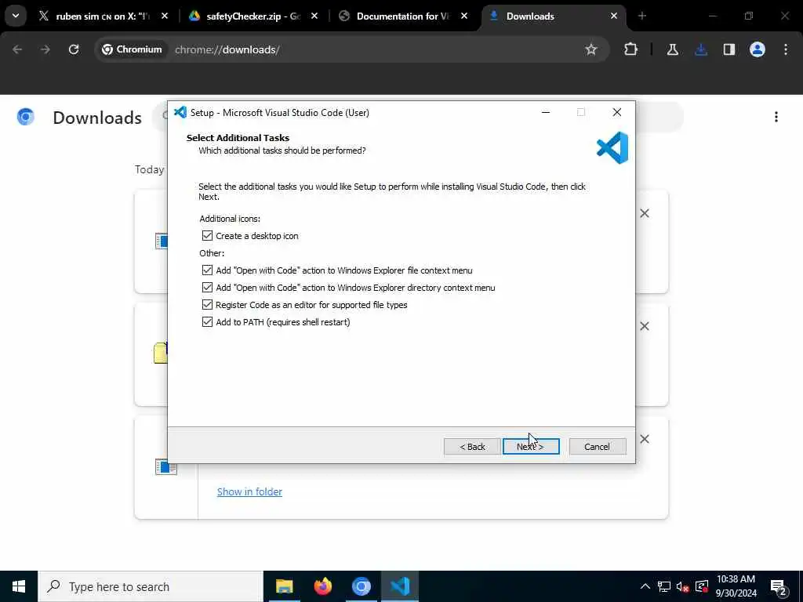Image resolution: width=803 pixels, height=602 pixels.
Task: Go Back in the VS Code setup
Action: [x=471, y=446]
